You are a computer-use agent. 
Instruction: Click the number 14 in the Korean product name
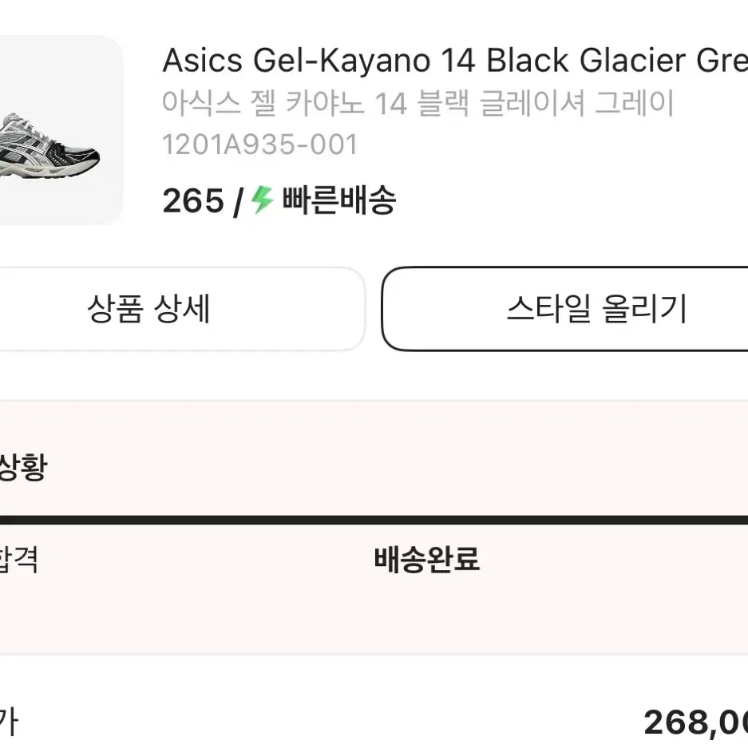391,104
